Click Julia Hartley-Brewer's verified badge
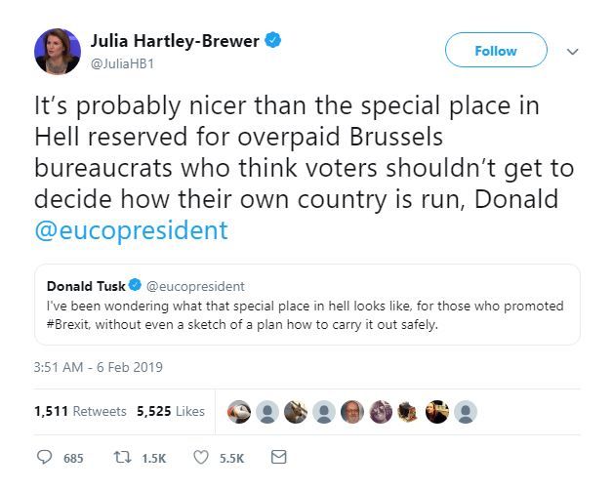The image size is (613, 491). [x=273, y=40]
